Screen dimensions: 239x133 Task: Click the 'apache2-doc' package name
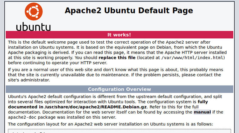pyautogui.click(x=22, y=117)
